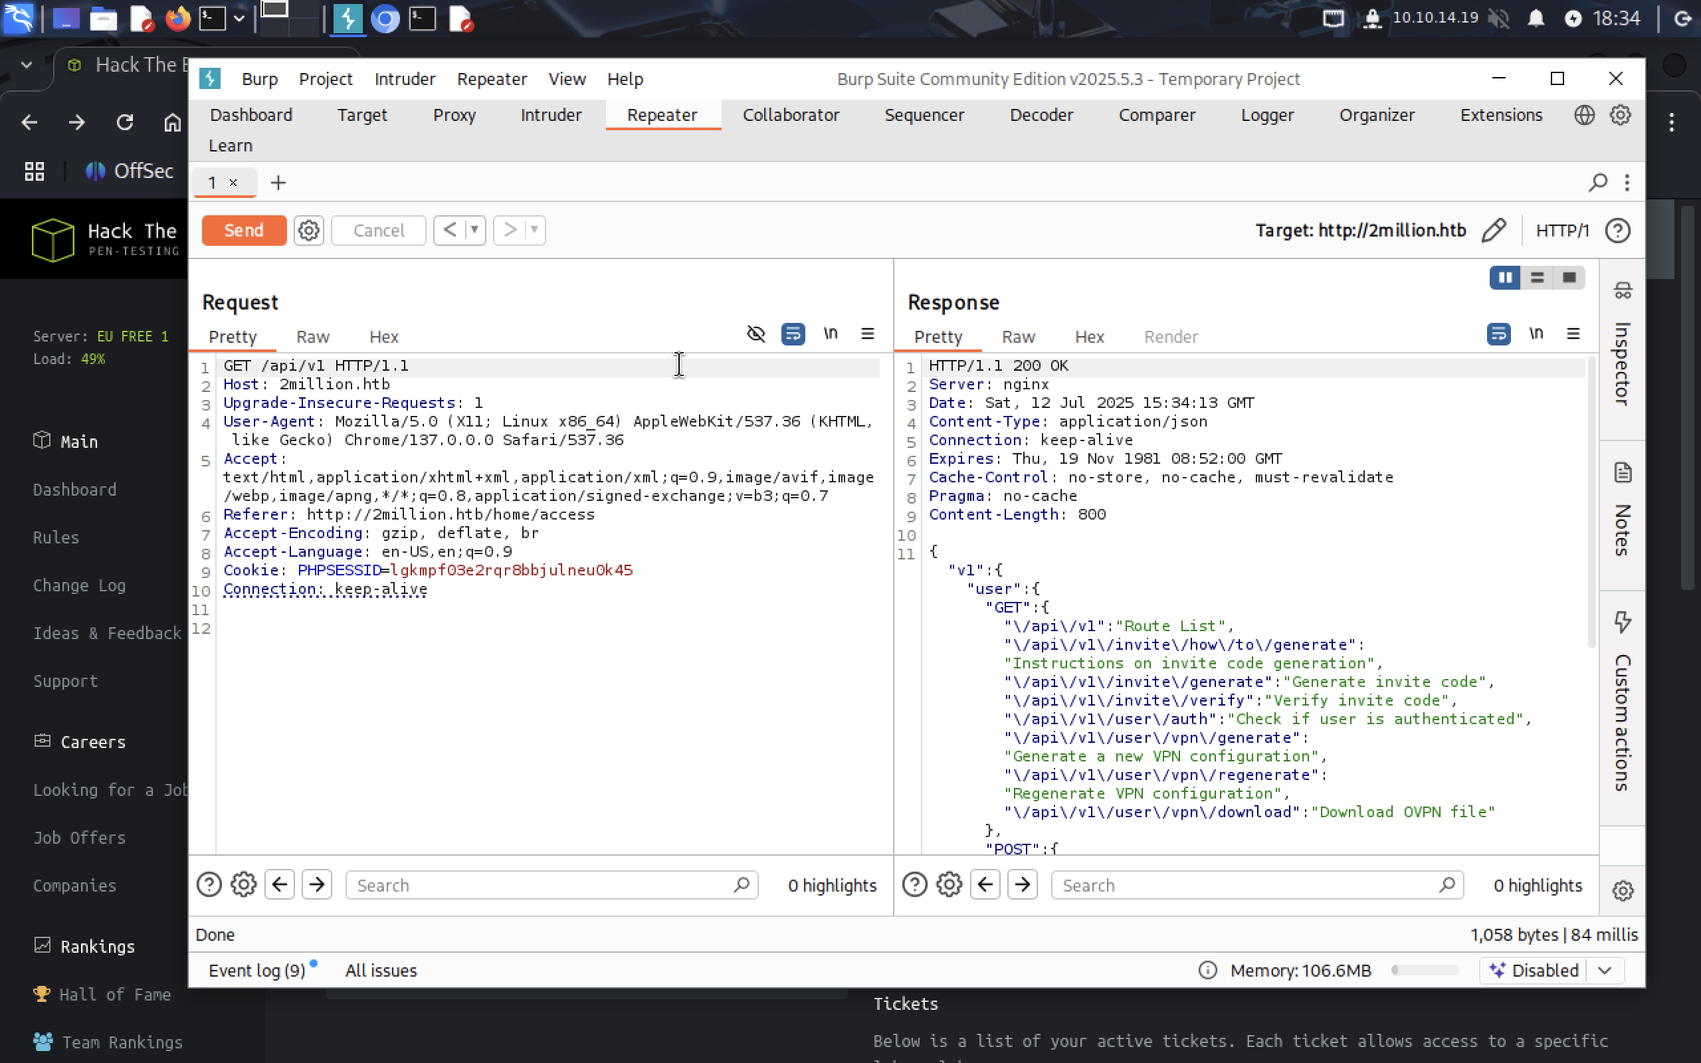Image resolution: width=1701 pixels, height=1063 pixels.
Task: Open the Burp menu
Action: click(x=260, y=79)
